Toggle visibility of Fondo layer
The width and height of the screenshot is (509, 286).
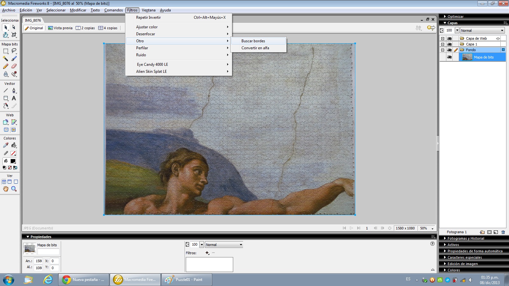tap(449, 50)
